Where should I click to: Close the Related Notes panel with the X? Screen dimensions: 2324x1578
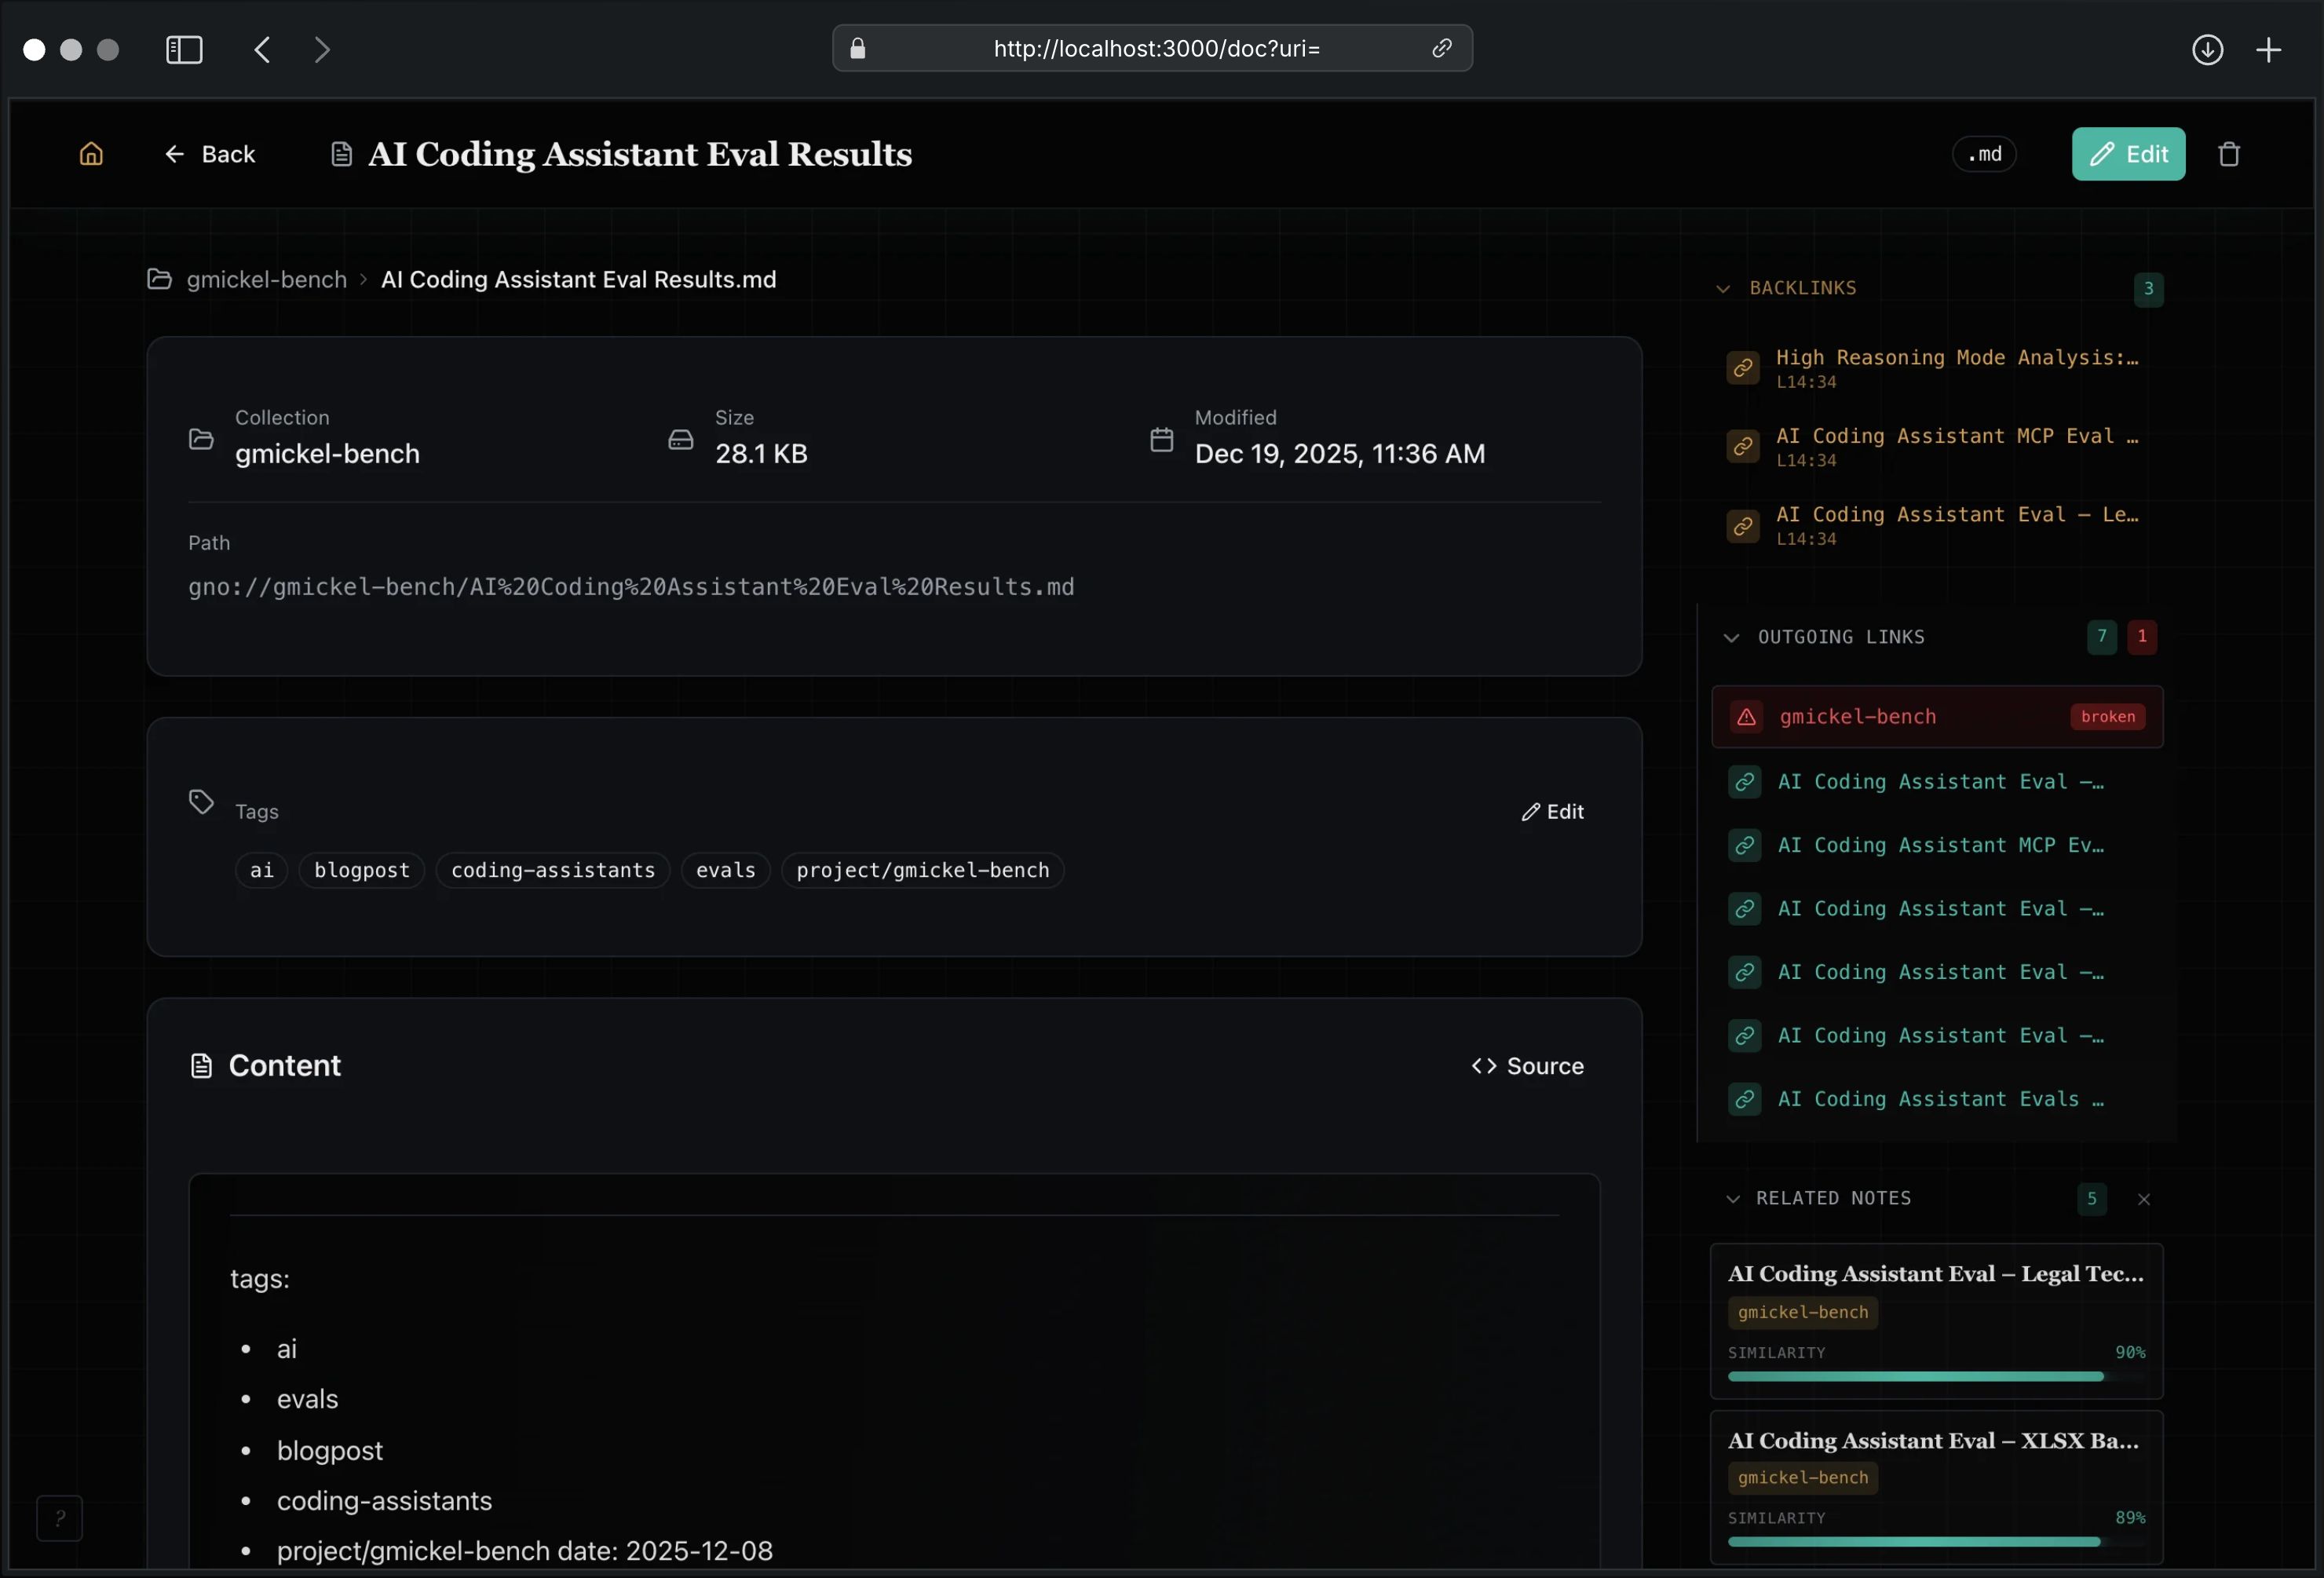(x=2144, y=1199)
